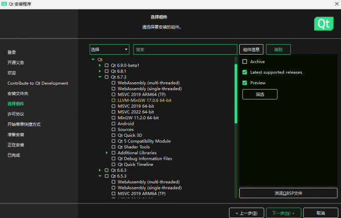Screen dimensions: 341x218
Task: Click the 搜索 search field
Action: coord(185,50)
